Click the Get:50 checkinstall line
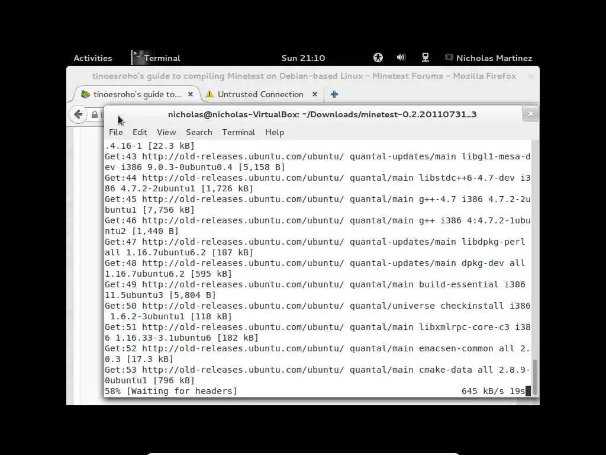This screenshot has width=606, height=455. 317,310
